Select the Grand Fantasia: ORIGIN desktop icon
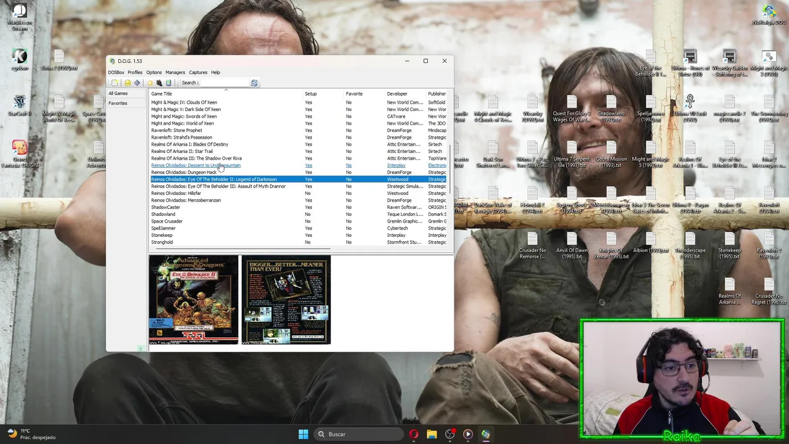Viewport: 789px width, 444px height. point(20,154)
